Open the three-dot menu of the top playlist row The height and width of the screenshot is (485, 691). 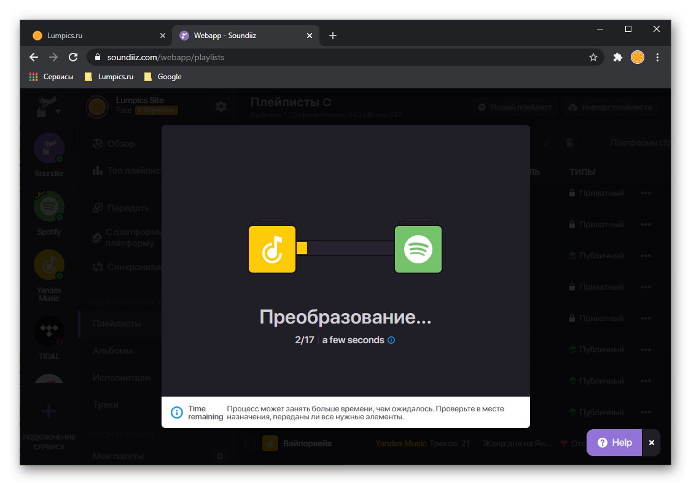tap(646, 192)
